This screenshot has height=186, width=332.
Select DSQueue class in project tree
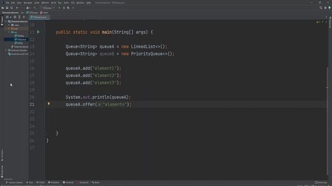[x=20, y=39]
